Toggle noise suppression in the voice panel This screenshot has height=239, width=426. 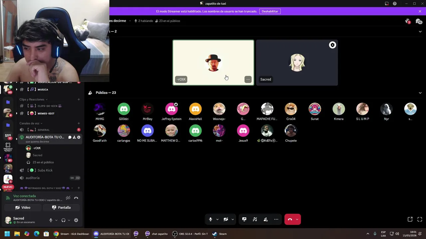click(68, 198)
